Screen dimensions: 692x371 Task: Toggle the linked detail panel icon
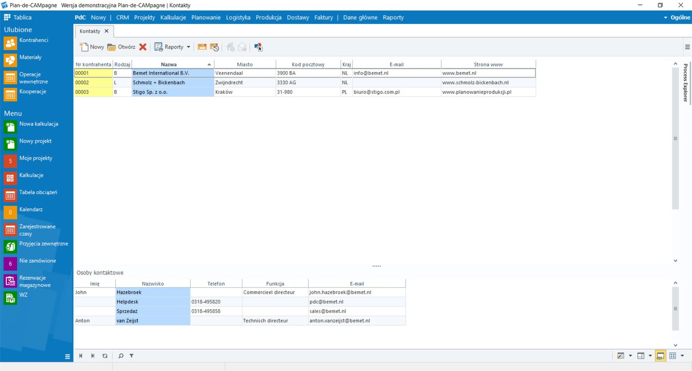point(660,356)
